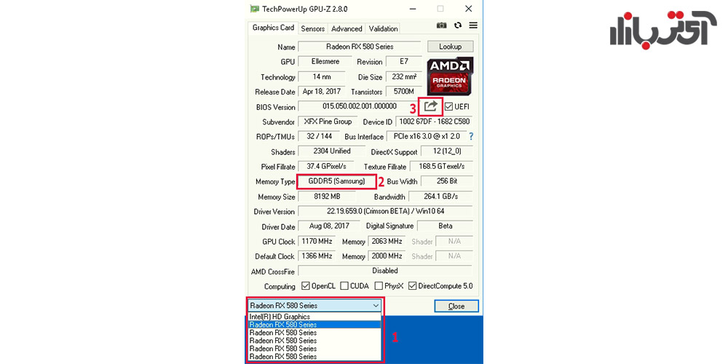Toggle the OpenCL checkbox
This screenshot has width=728, height=364.
(306, 286)
